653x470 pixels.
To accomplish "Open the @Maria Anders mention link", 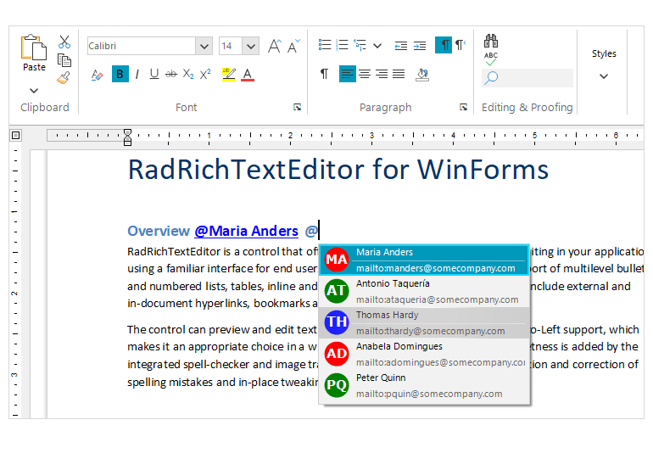I will [246, 231].
